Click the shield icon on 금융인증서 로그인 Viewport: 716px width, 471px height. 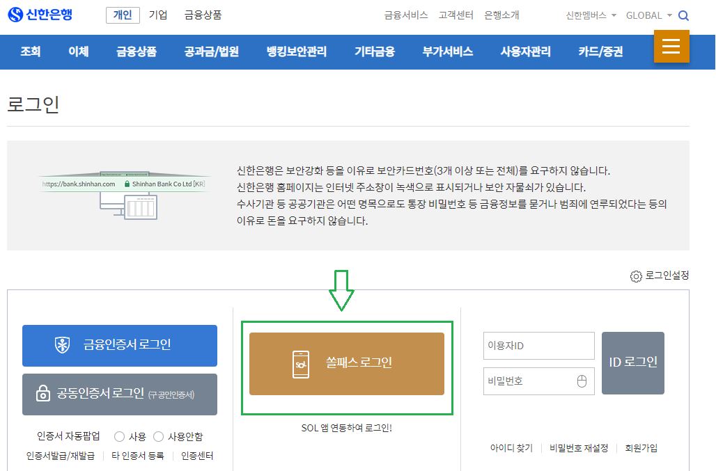tap(62, 344)
